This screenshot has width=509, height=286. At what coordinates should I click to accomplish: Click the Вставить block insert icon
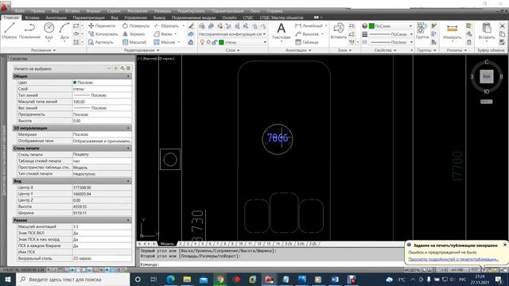tap(339, 29)
